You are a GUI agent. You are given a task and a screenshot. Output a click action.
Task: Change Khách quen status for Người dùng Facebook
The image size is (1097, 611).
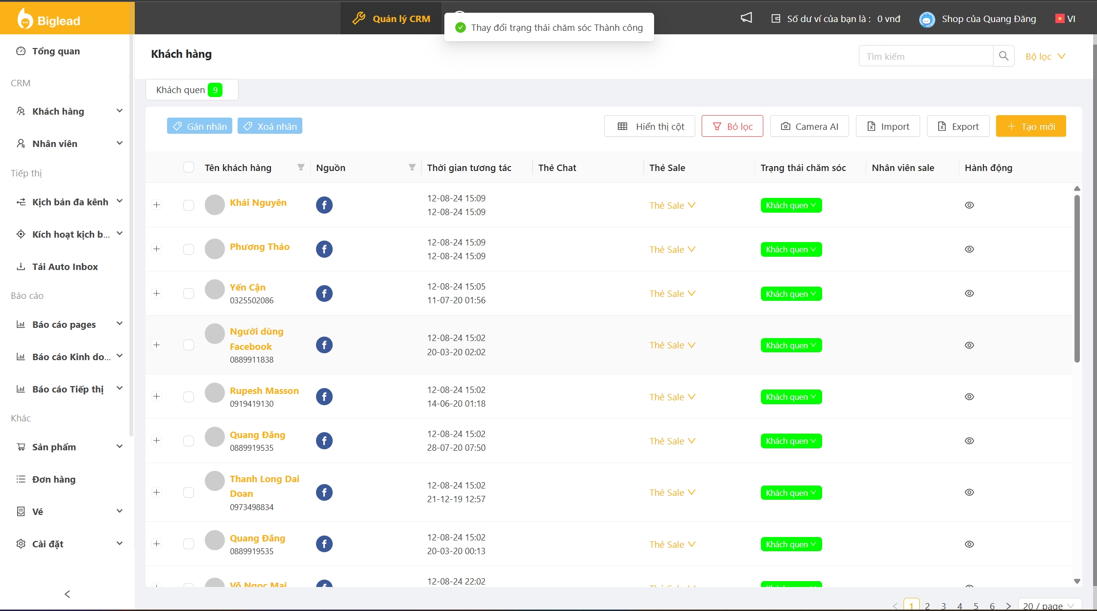[791, 345]
